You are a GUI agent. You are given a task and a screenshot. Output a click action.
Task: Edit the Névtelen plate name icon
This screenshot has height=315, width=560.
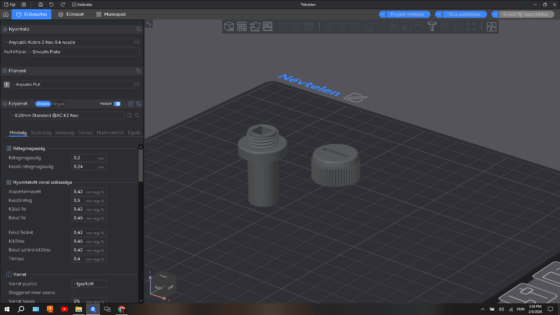click(x=355, y=97)
